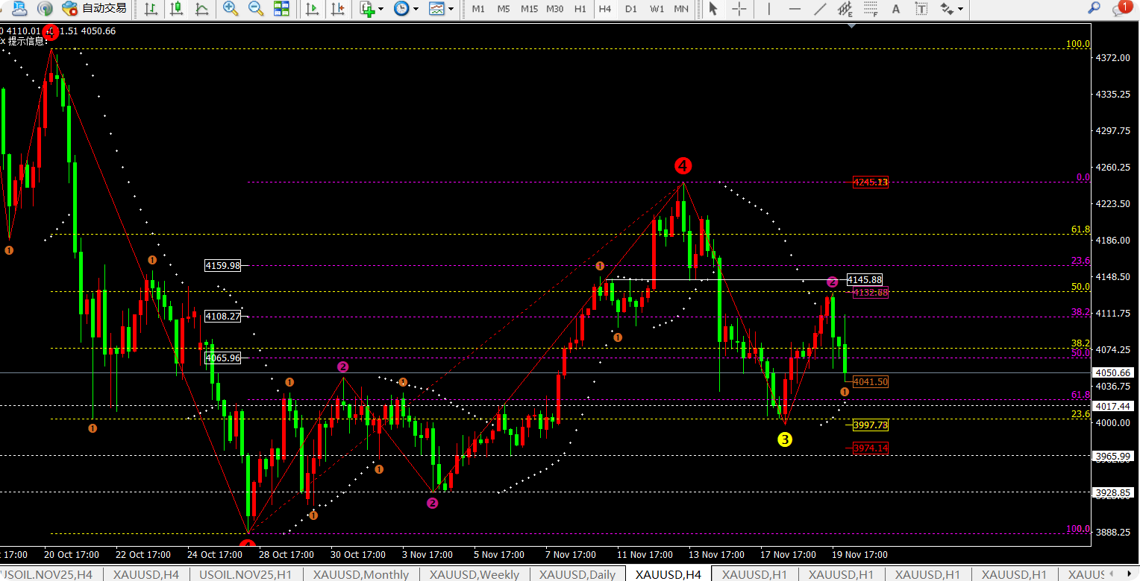Switch timeframe to M15
This screenshot has width=1140, height=581.
tap(529, 9)
